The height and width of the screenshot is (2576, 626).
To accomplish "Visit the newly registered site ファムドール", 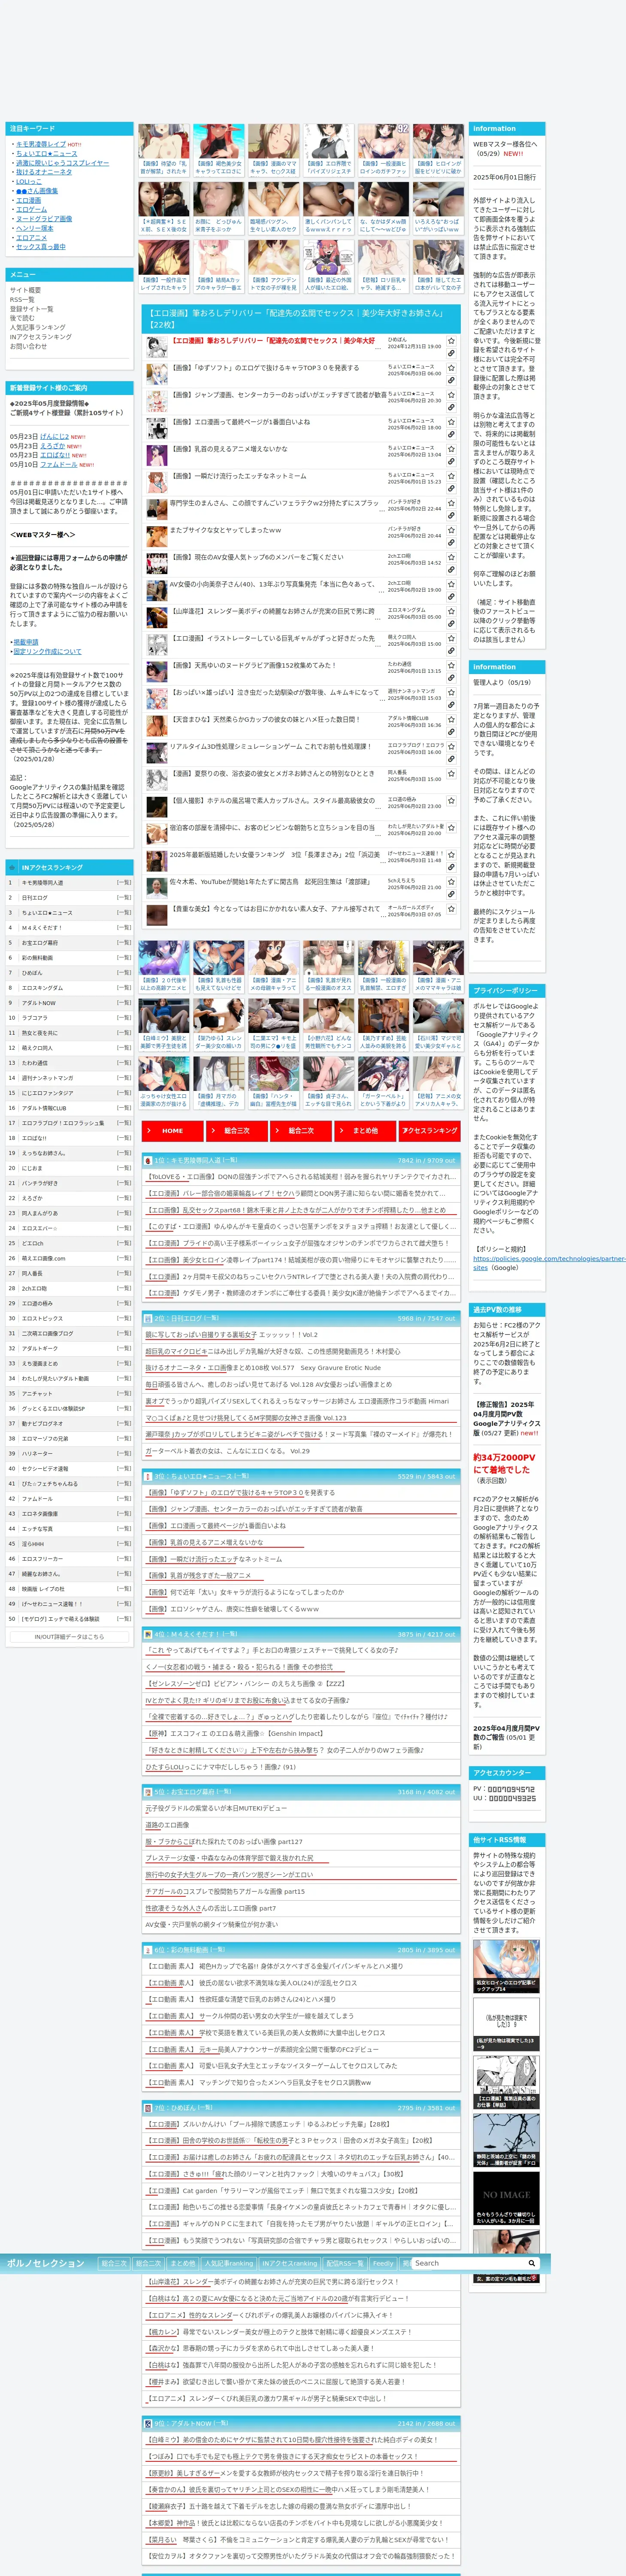I will (59, 465).
